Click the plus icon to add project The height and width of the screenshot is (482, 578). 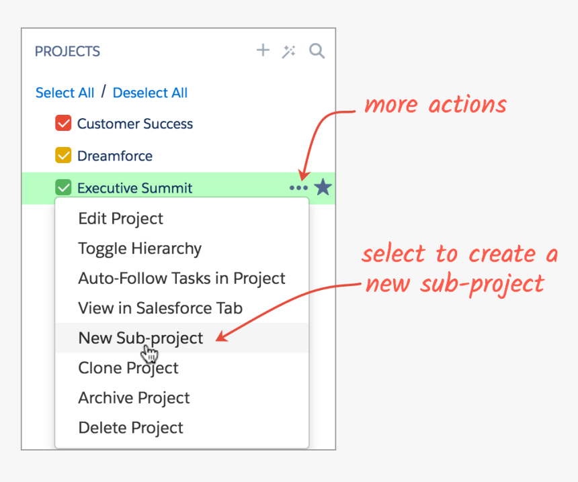coord(263,50)
